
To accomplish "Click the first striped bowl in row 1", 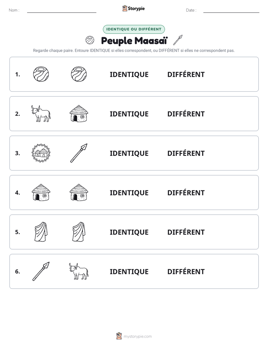I will [41, 74].
